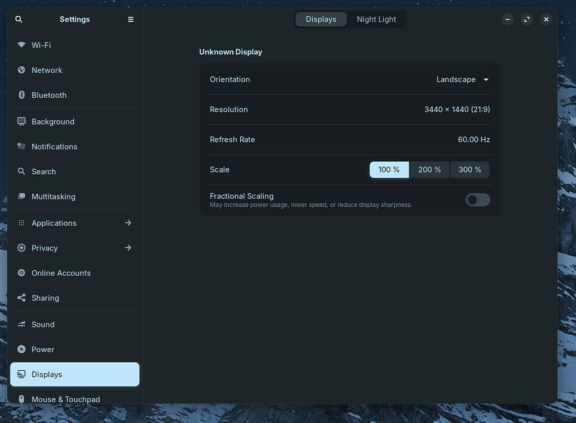
Task: Click the Notifications icon in sidebar
Action: (21, 146)
